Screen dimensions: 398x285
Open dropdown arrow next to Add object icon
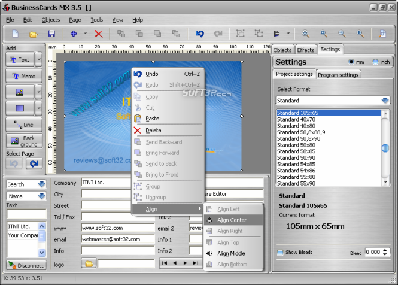pyautogui.click(x=85, y=34)
